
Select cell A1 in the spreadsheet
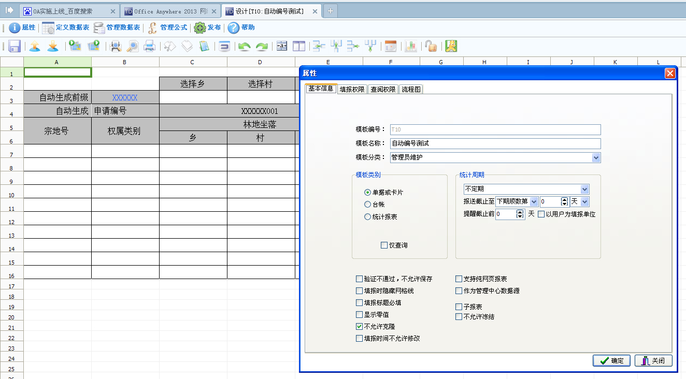tap(58, 72)
